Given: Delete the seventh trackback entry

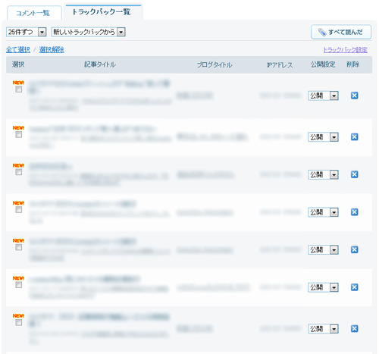Looking at the screenshot, I should pos(354,329).
